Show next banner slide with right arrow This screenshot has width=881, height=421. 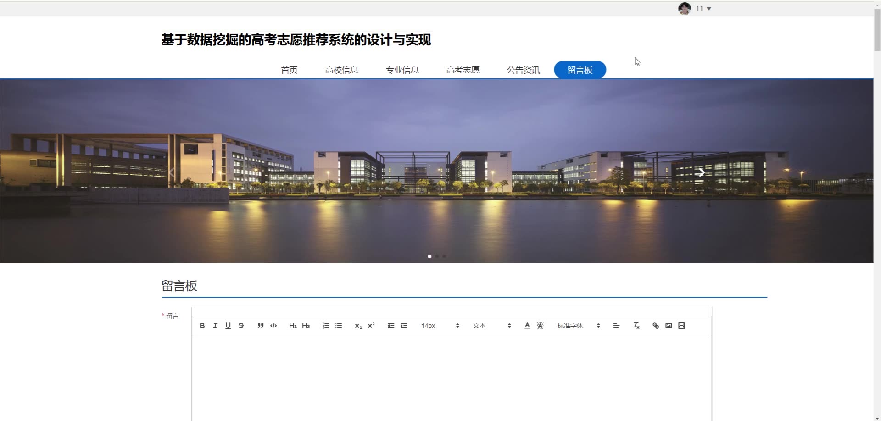pos(701,172)
